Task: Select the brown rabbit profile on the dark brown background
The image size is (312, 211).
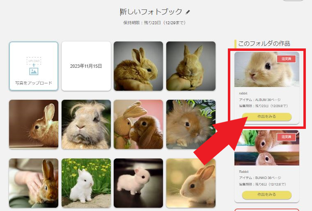Action: [x=34, y=124]
